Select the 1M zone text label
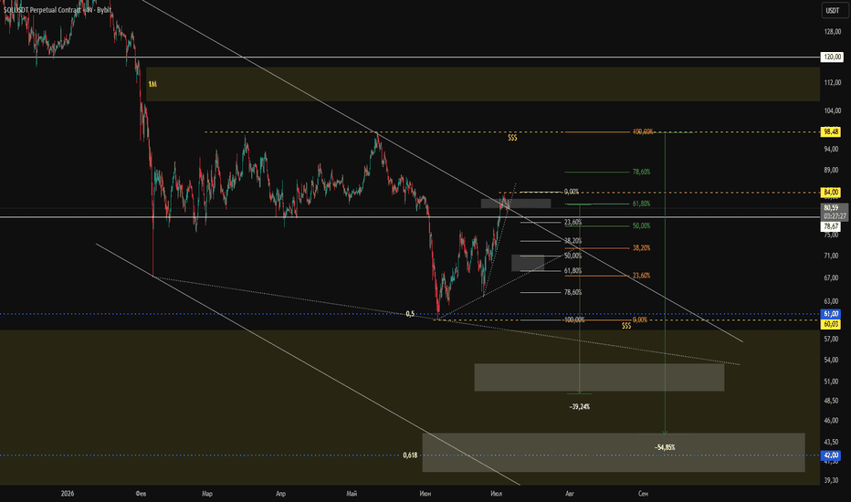Screen dimensions: 851x502 coord(152,84)
